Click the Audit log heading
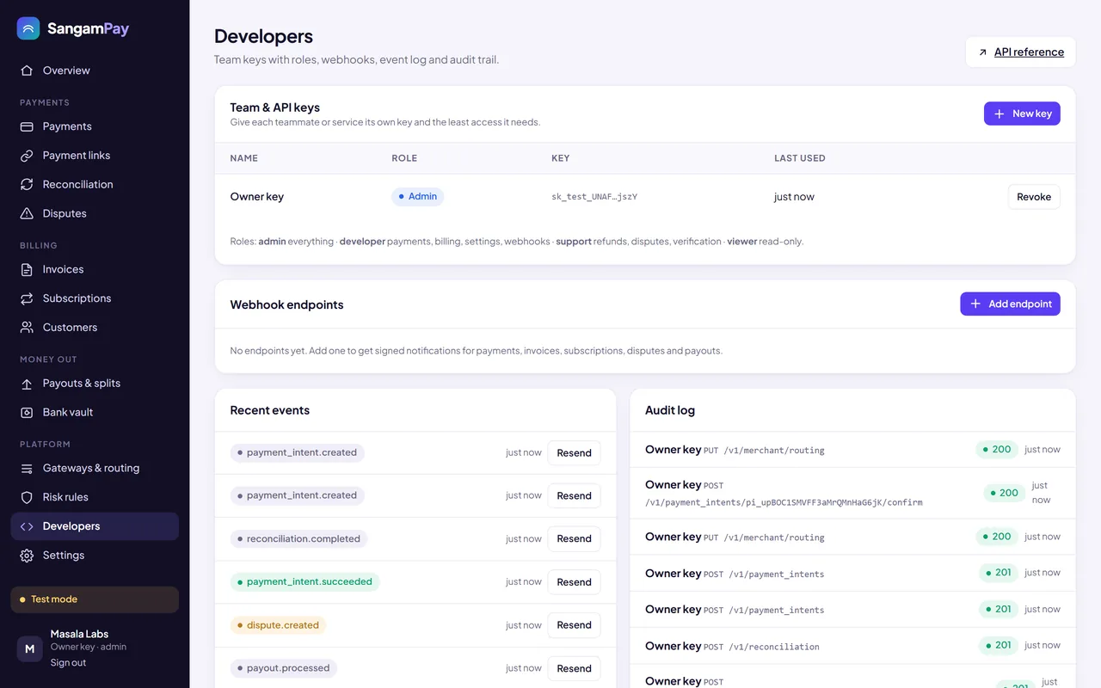Viewport: 1101px width, 688px height. click(x=670, y=410)
